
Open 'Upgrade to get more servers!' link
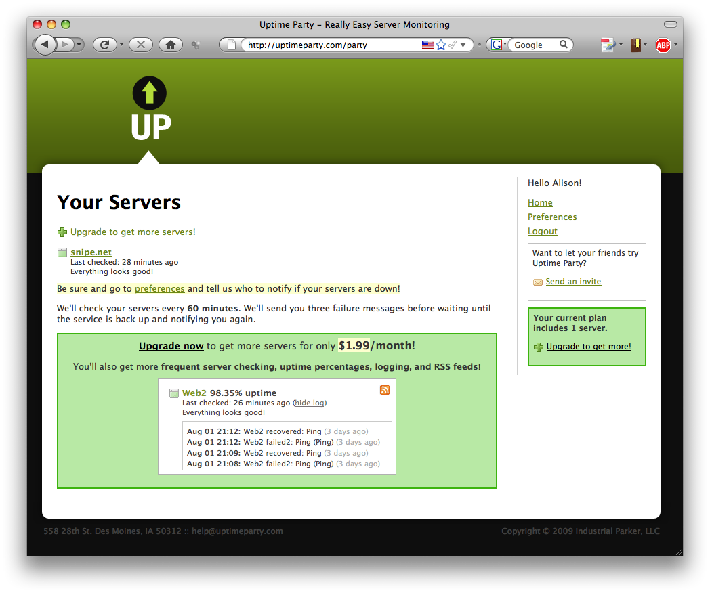click(x=133, y=232)
